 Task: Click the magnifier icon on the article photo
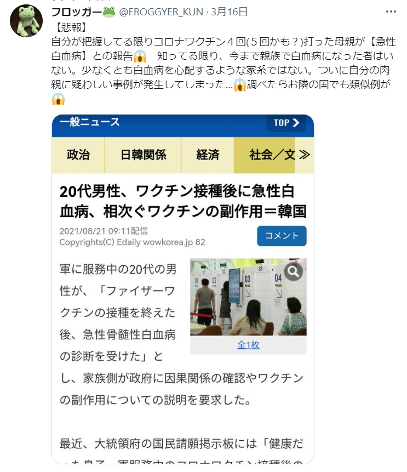(x=293, y=271)
